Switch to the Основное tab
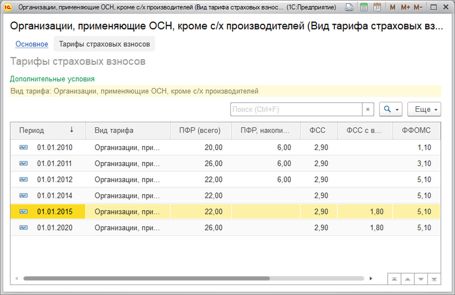Viewport: 455px width, 295px height. coord(32,44)
